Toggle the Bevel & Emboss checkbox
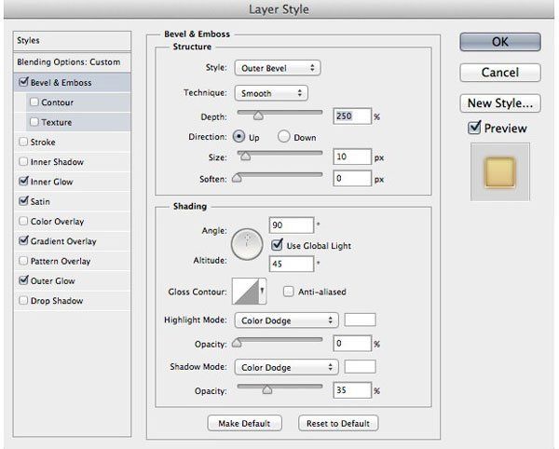Image resolution: width=559 pixels, height=449 pixels. 23,82
